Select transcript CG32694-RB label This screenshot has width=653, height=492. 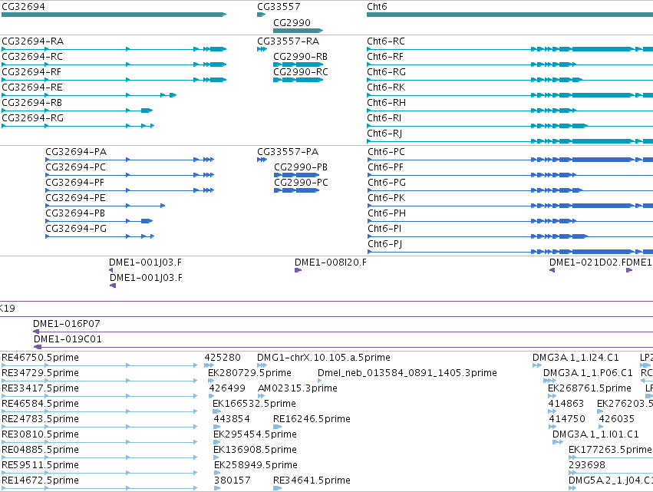coord(32,103)
